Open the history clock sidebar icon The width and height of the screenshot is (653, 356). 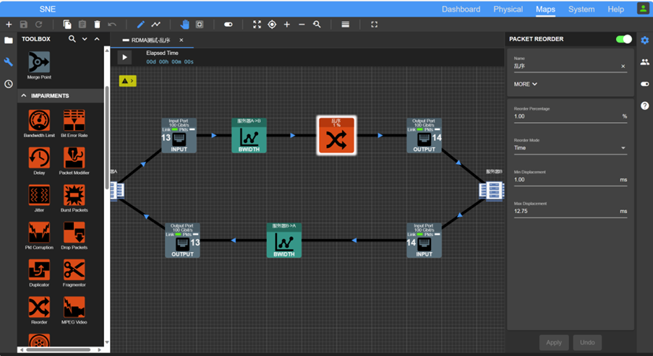tap(9, 84)
